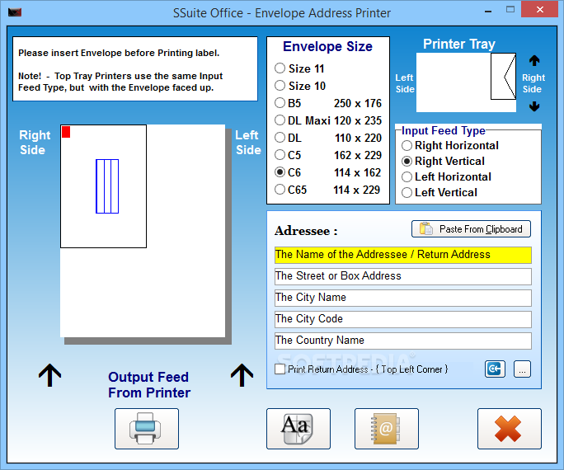The height and width of the screenshot is (470, 564).
Task: Click Paste From Clipboard button
Action: [x=471, y=229]
